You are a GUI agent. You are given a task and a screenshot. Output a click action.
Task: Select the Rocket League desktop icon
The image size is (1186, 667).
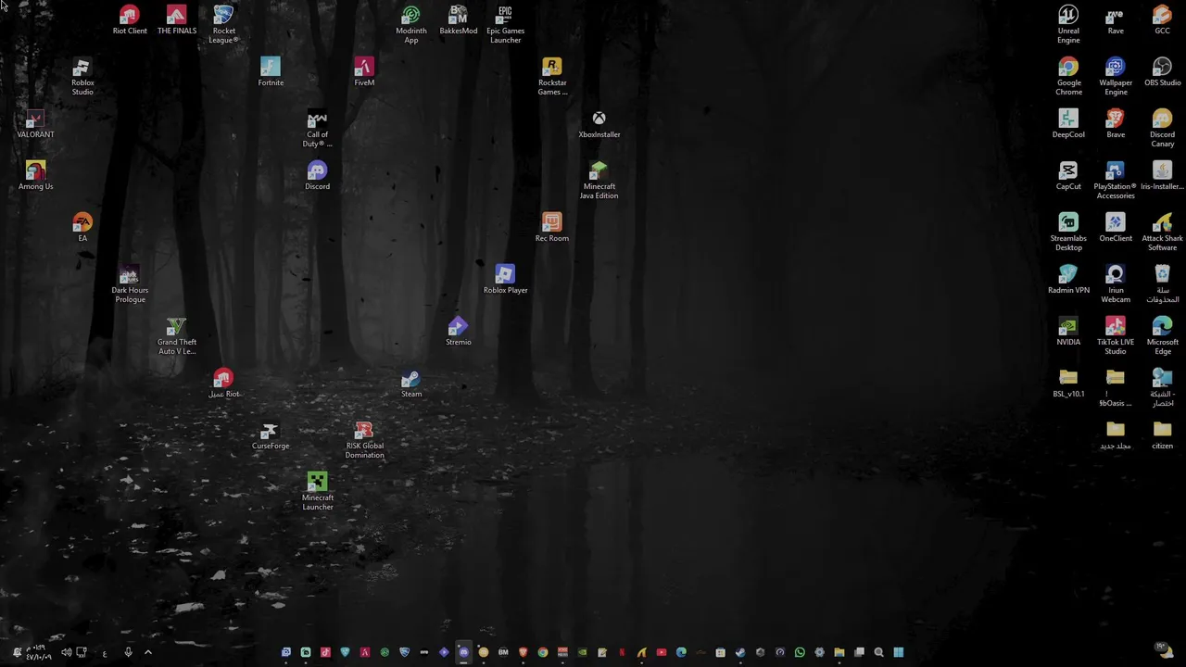223,25
